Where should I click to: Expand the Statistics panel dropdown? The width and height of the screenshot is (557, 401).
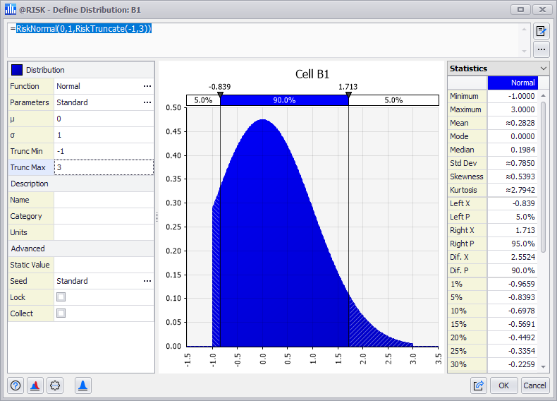543,68
